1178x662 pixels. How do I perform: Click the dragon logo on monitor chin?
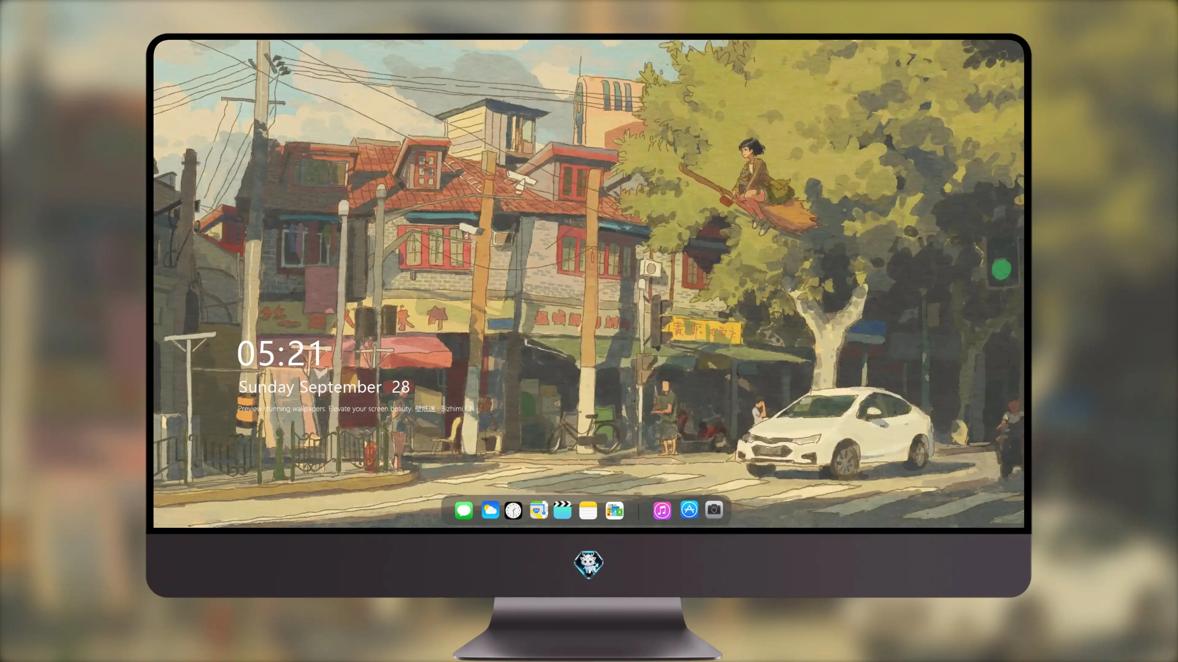[x=589, y=564]
